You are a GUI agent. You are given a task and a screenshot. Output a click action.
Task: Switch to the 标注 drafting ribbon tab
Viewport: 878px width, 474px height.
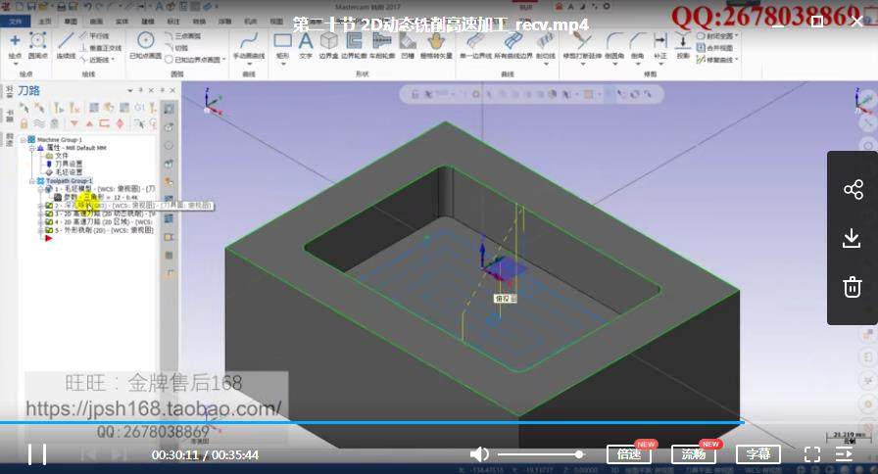(173, 22)
